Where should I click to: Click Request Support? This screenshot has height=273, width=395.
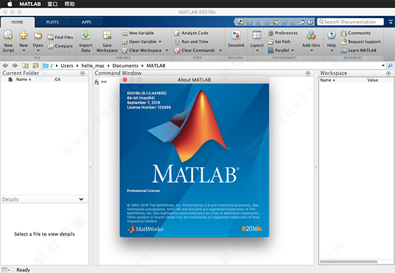click(361, 41)
